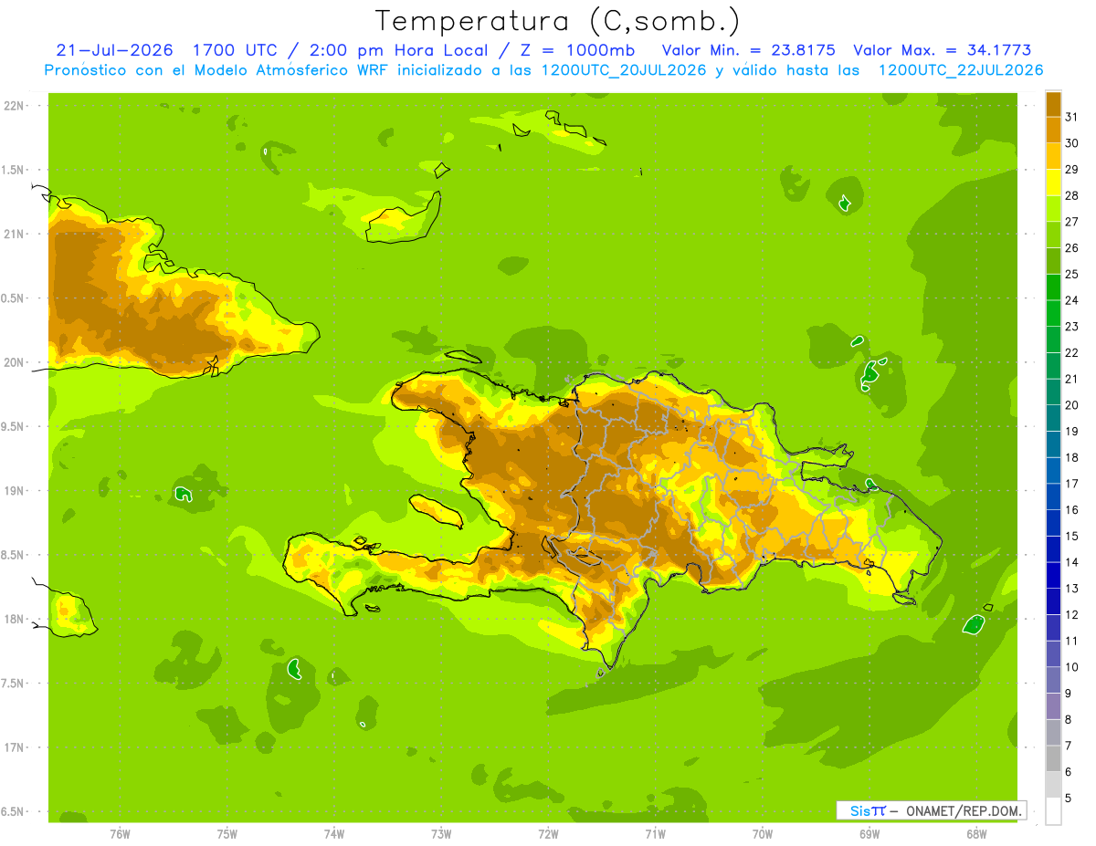
Task: Click latitude axis label '18N'
Action: pyautogui.click(x=14, y=619)
